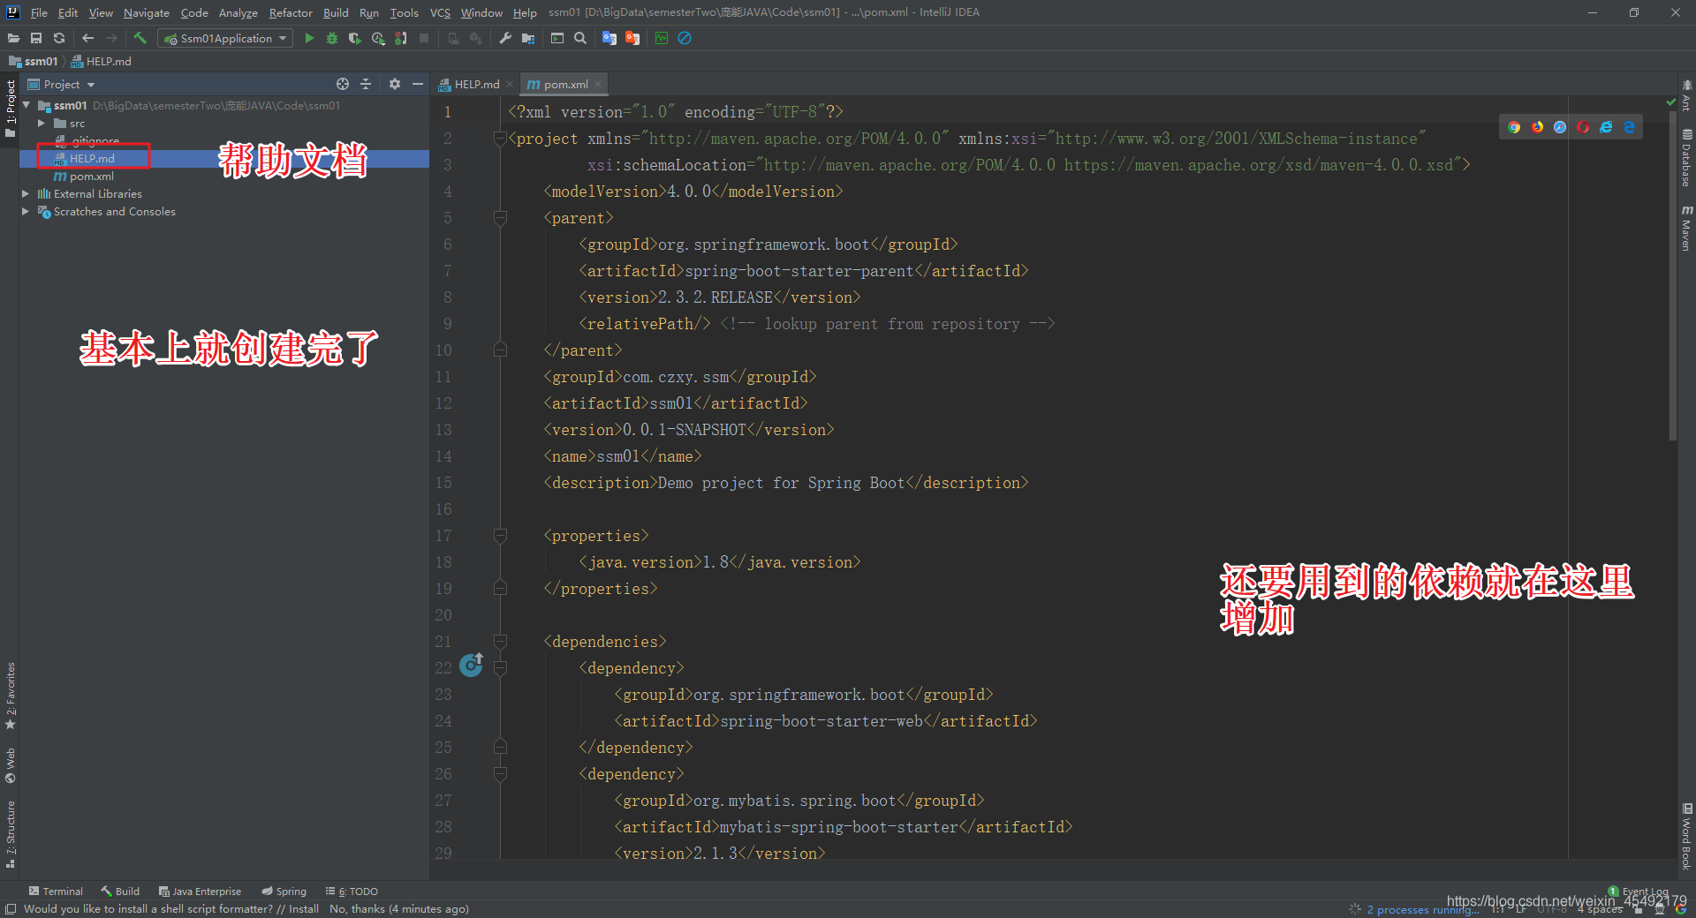Expand External Libraries node
The image size is (1696, 918).
click(26, 193)
